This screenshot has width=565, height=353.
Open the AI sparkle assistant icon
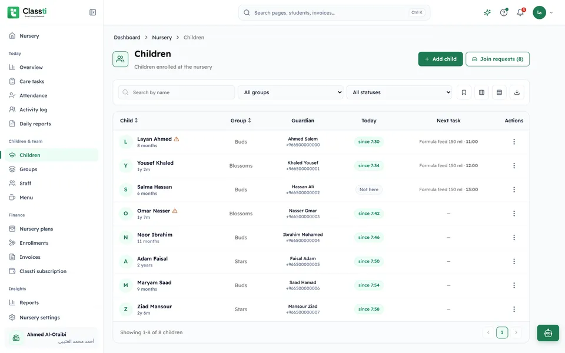[487, 12]
